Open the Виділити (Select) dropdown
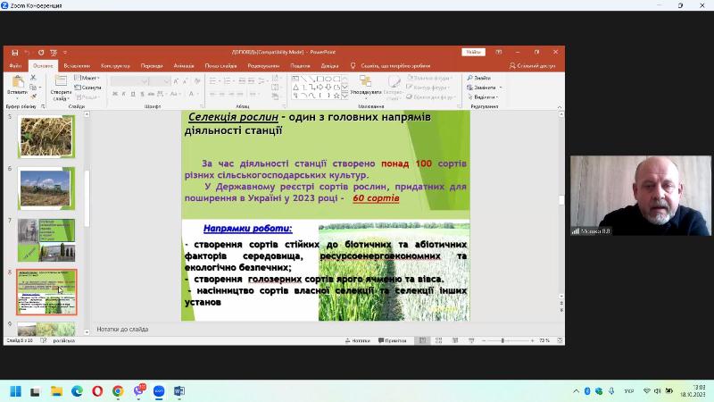 [485, 96]
